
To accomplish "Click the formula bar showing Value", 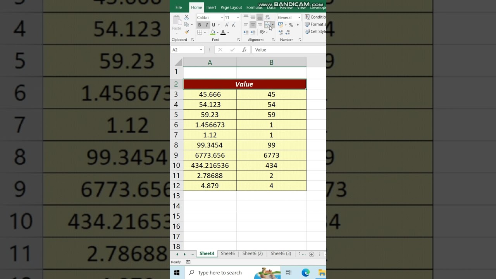I will click(289, 50).
